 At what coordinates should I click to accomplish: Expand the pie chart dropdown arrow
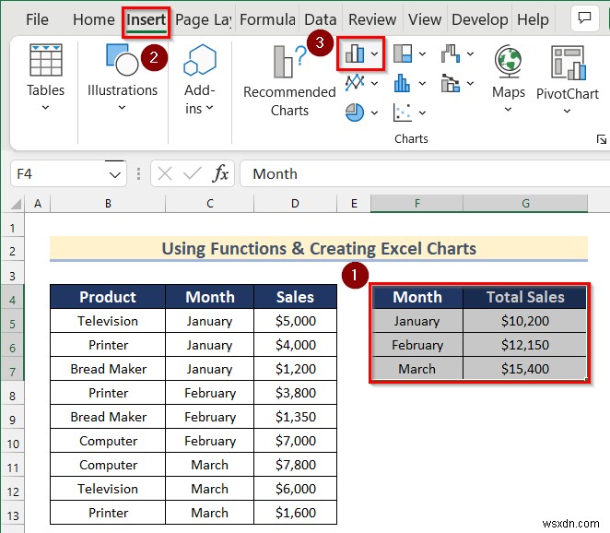click(x=374, y=113)
